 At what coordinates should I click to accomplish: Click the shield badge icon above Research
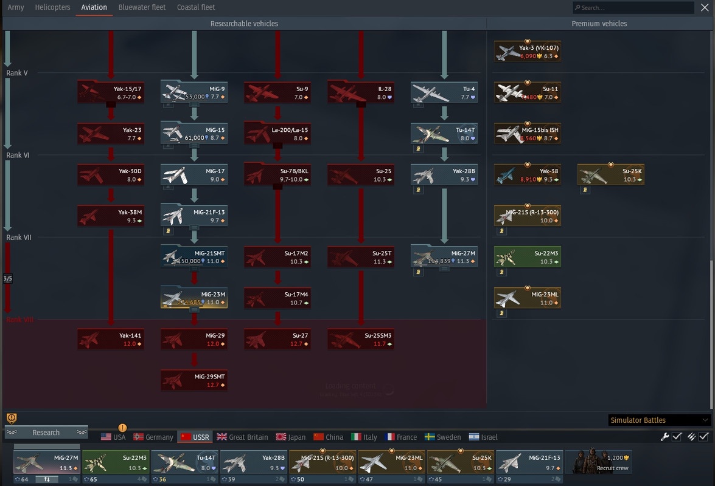[12, 418]
